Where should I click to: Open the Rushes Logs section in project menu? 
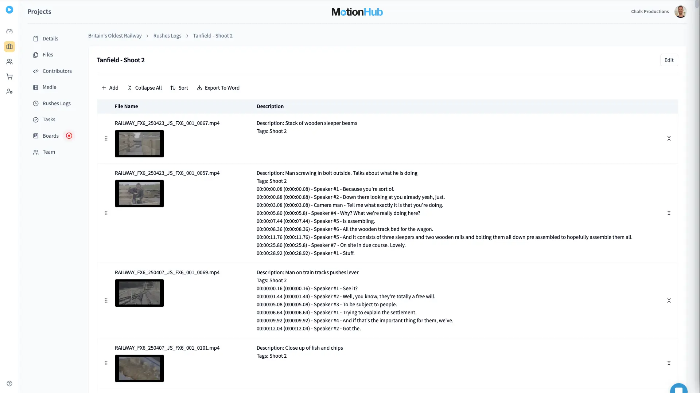(x=57, y=103)
